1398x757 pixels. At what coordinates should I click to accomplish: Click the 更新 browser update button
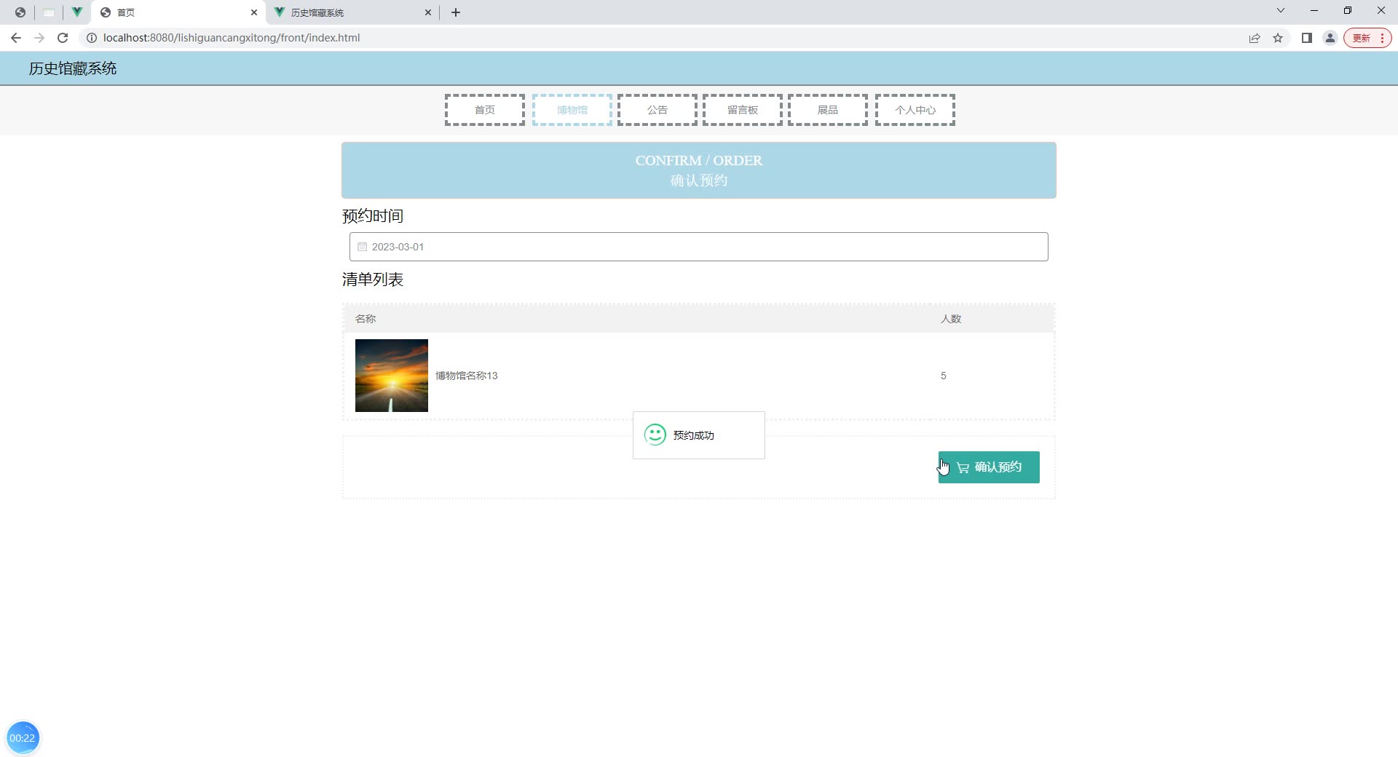1367,38
